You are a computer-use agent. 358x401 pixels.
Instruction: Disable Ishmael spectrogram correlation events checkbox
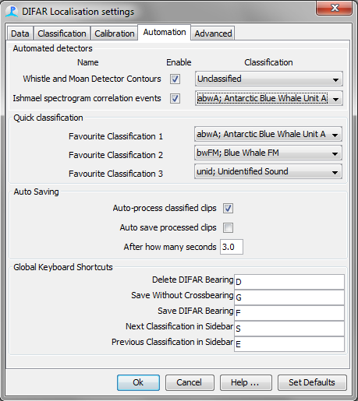tap(175, 98)
